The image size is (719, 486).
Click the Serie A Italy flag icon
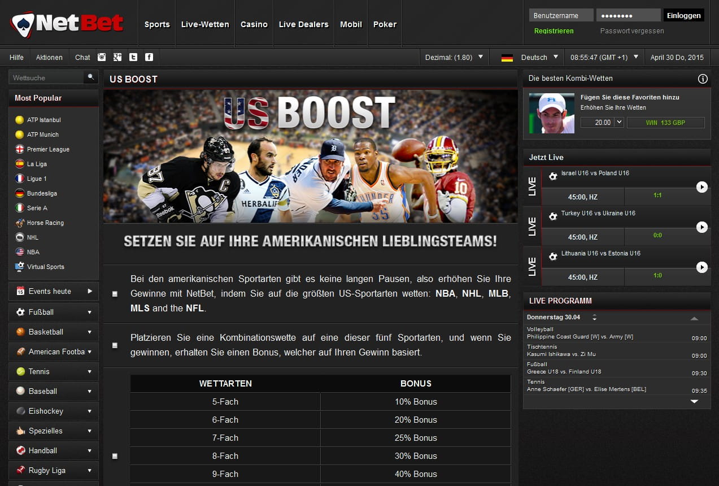click(20, 208)
